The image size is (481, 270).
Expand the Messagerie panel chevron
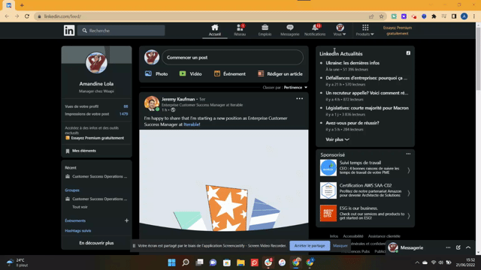click(468, 247)
